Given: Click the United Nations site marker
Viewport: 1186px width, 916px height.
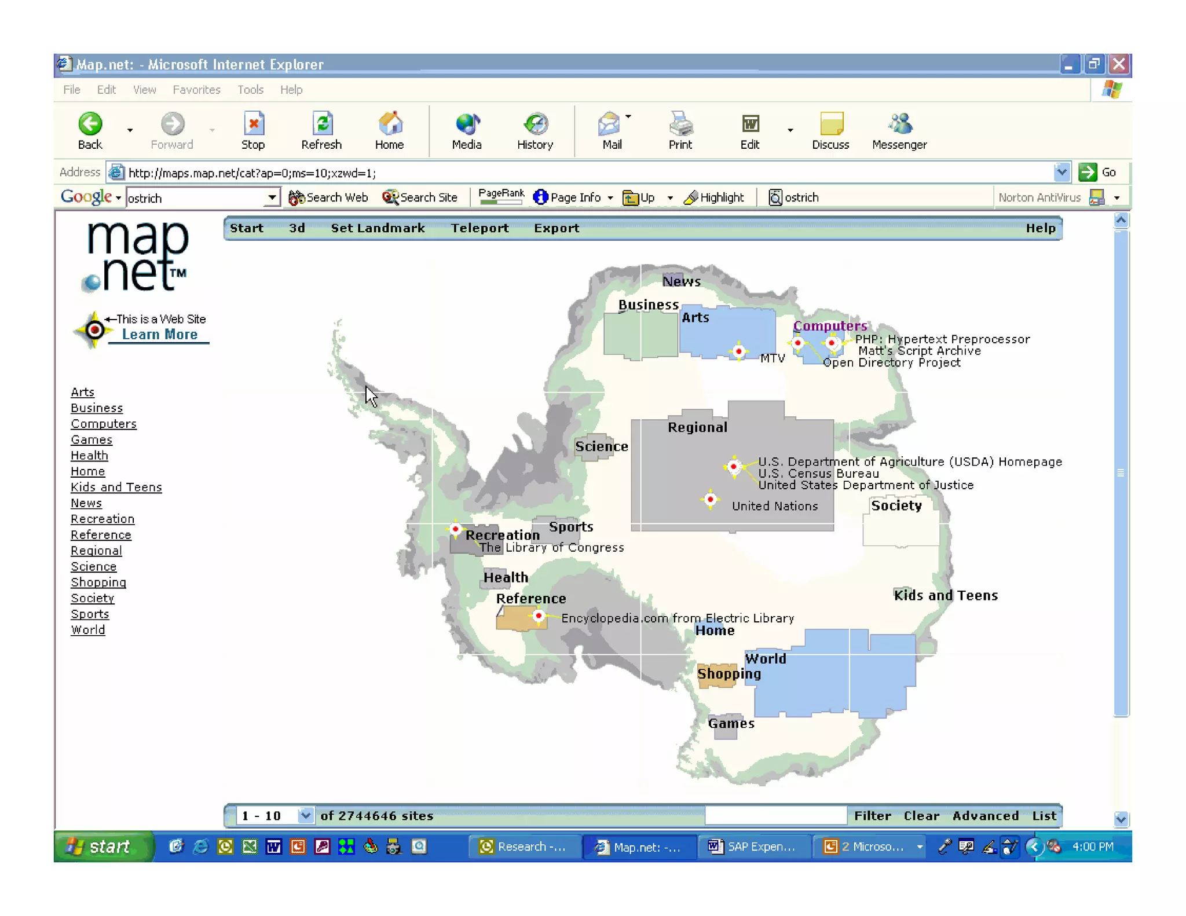Looking at the screenshot, I should coord(711,499).
